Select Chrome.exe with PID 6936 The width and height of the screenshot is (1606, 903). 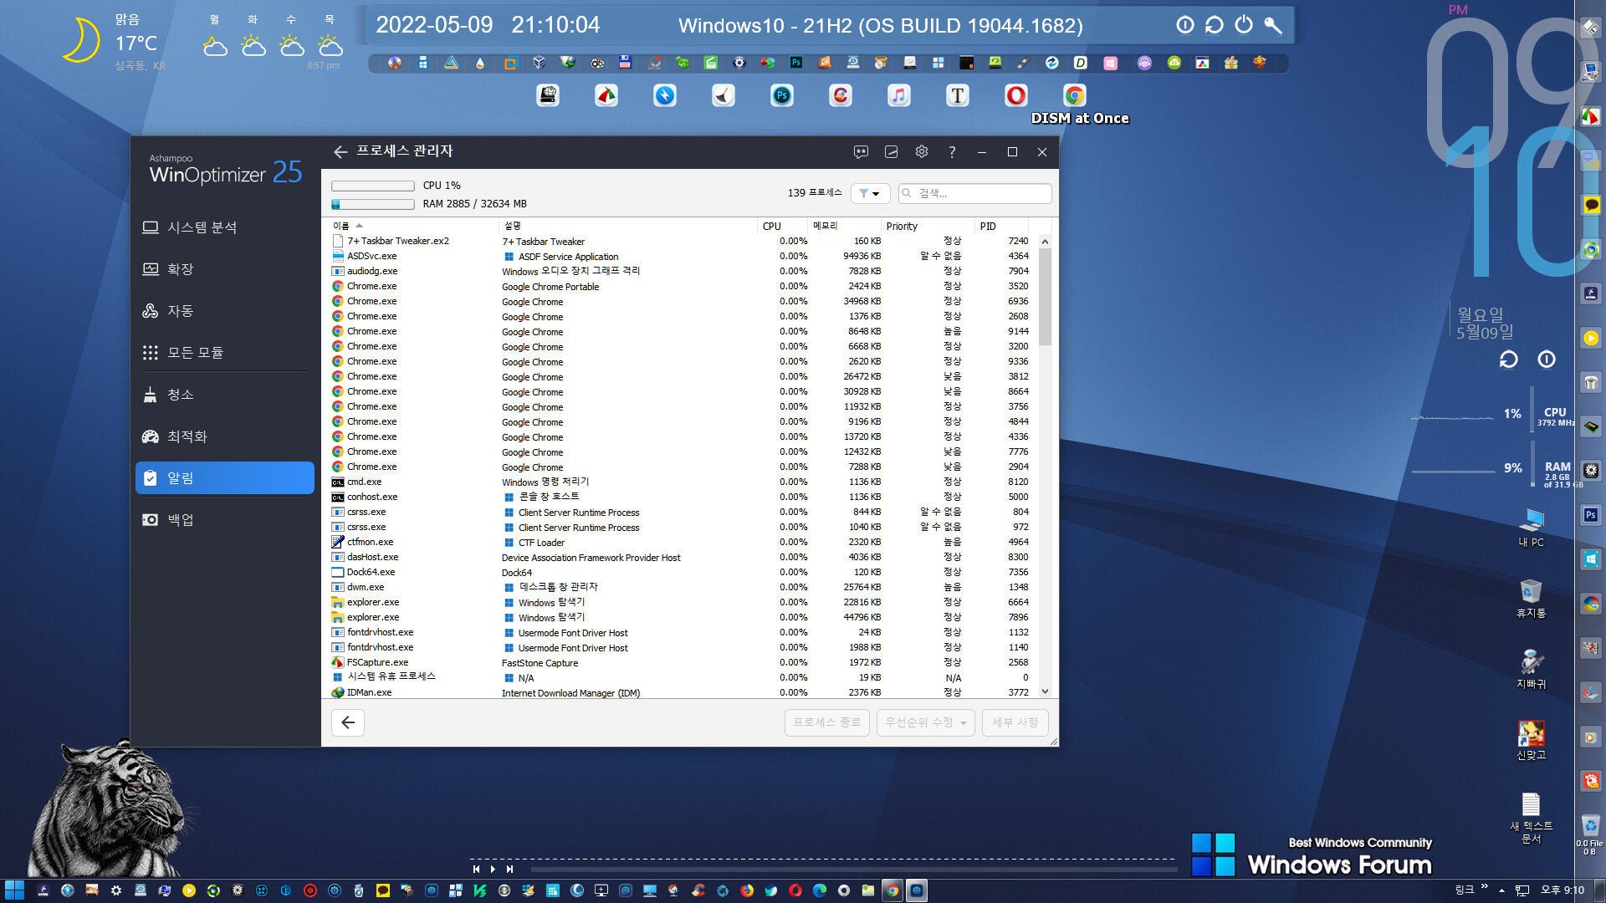tap(681, 301)
